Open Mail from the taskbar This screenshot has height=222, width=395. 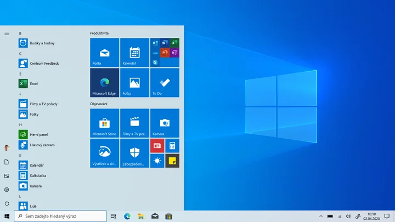(155, 216)
